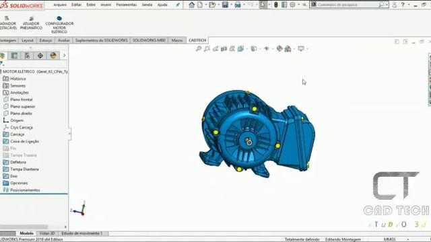Launch Configurador Motor Elétrico tool
This screenshot has width=431, height=242.
[x=59, y=25]
